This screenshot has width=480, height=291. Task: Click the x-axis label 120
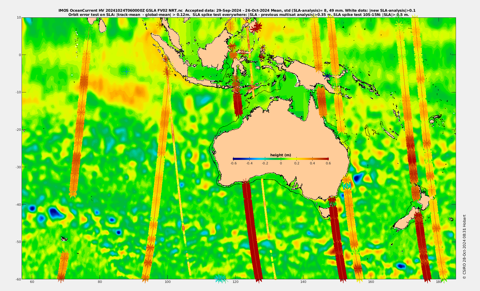235,282
